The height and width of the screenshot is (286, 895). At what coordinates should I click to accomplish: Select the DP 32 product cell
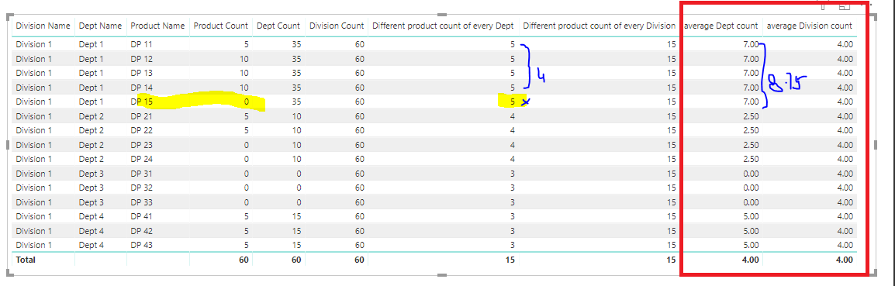coord(142,188)
